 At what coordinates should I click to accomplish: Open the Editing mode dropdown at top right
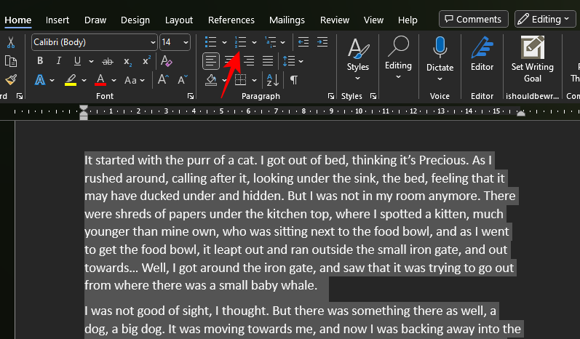pyautogui.click(x=545, y=19)
